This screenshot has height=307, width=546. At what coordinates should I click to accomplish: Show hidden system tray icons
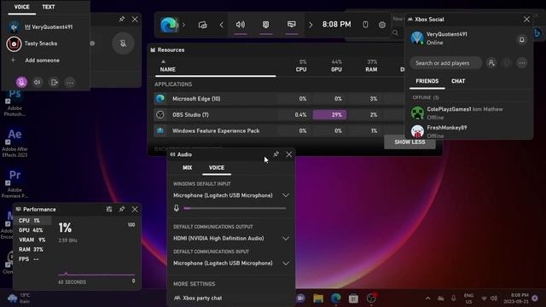pyautogui.click(x=427, y=298)
